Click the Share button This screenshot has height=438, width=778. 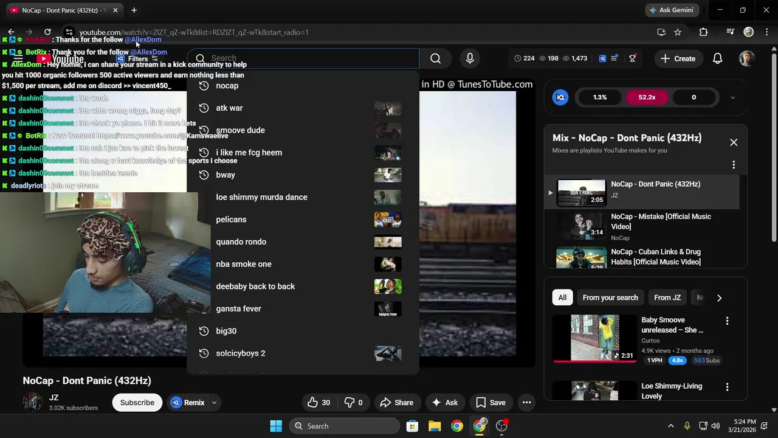coord(396,402)
